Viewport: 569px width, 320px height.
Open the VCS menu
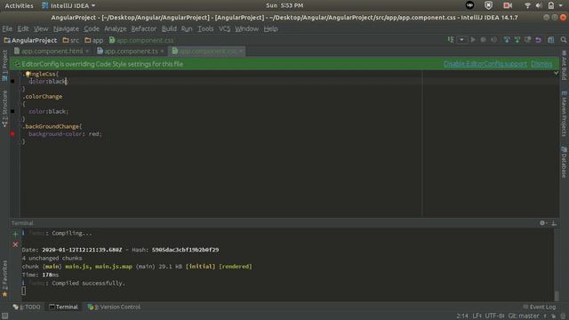[224, 28]
